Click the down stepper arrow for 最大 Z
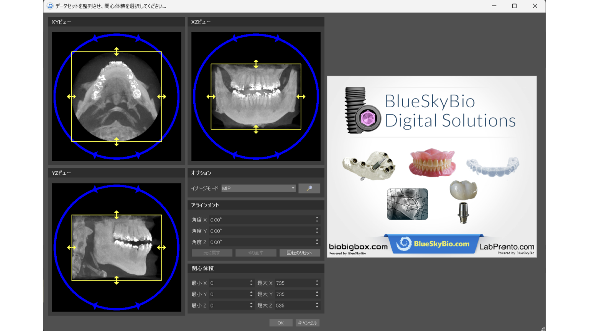The image size is (589, 331). (317, 306)
